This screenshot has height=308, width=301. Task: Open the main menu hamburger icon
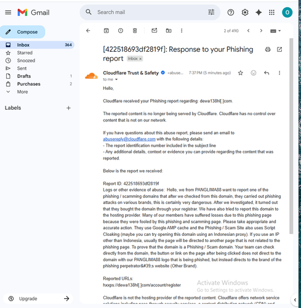(8, 12)
